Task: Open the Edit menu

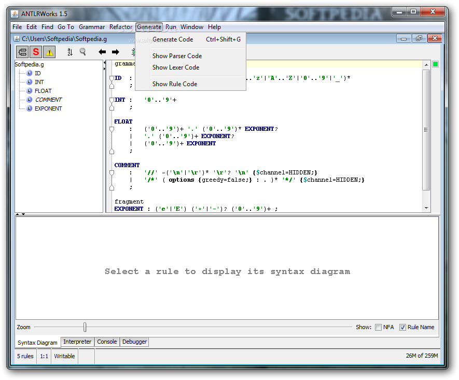Action: tap(31, 27)
